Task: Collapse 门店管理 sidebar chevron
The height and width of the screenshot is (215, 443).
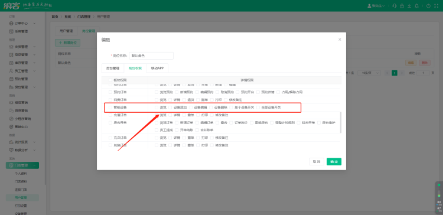Action: point(34,165)
